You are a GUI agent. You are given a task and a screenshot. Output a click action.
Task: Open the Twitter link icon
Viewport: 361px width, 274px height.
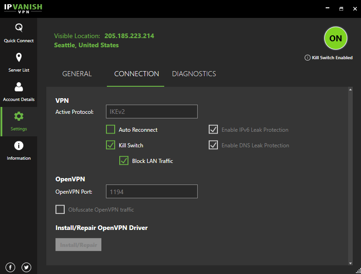pyautogui.click(x=27, y=267)
